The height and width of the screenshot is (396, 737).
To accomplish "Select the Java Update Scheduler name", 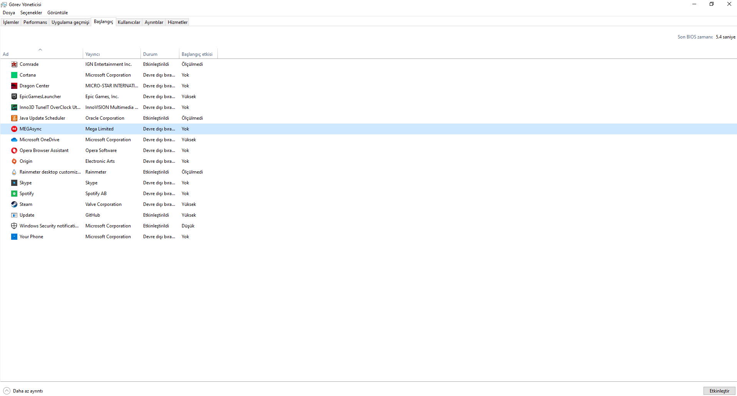I will tap(42, 118).
